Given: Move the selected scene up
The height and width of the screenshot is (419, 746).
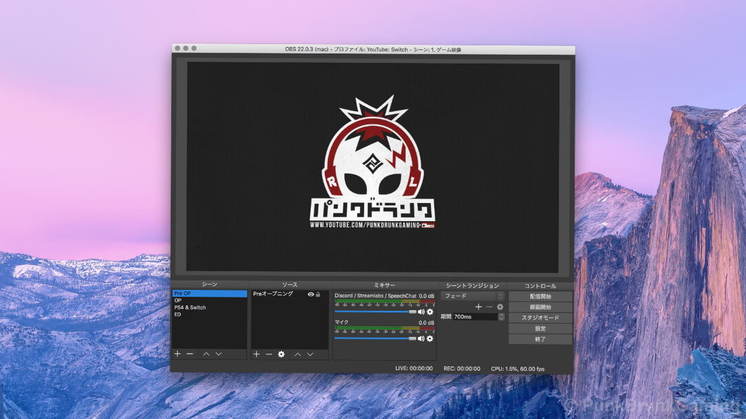Looking at the screenshot, I should [206, 354].
